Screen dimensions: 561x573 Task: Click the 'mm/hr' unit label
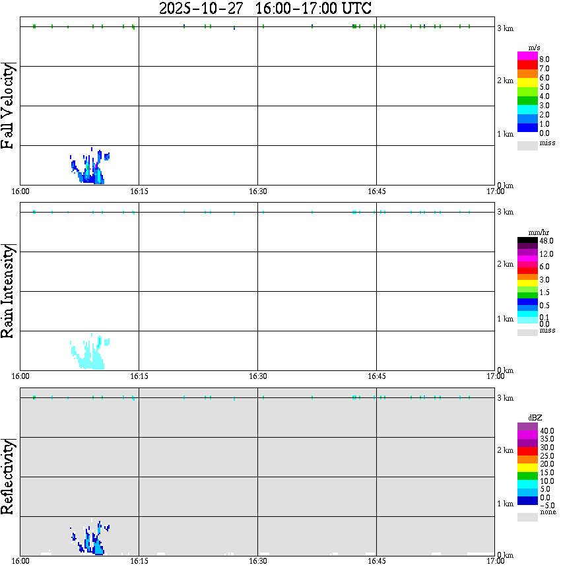[x=539, y=232]
